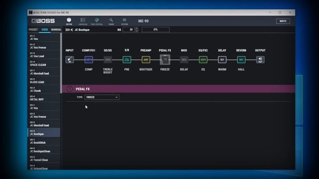Select the EQ/FX2 effect block
Screen dimensions: 319x179
(203, 60)
